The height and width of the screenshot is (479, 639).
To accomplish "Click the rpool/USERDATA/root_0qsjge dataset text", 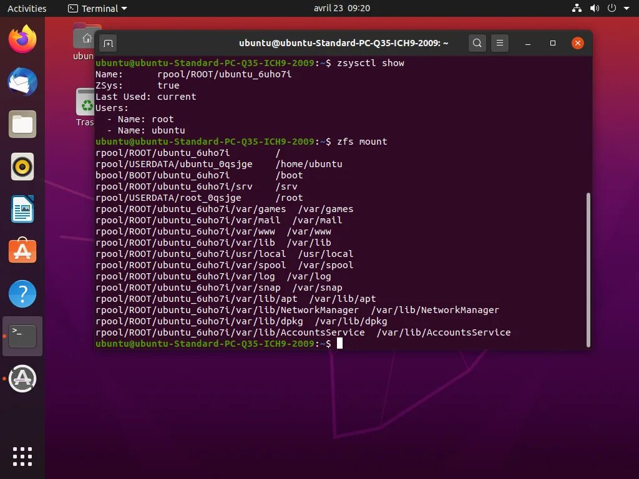I will pyautogui.click(x=168, y=198).
